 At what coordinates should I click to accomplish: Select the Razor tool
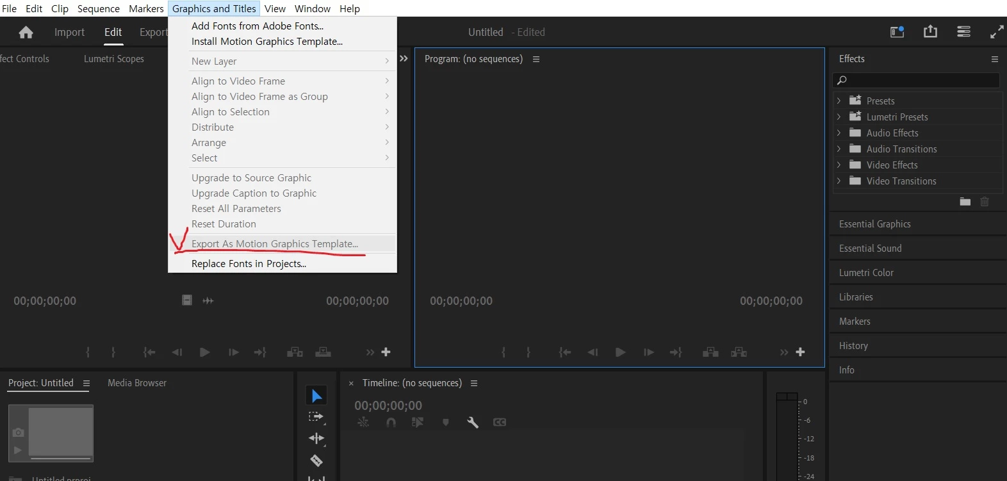pyautogui.click(x=316, y=461)
